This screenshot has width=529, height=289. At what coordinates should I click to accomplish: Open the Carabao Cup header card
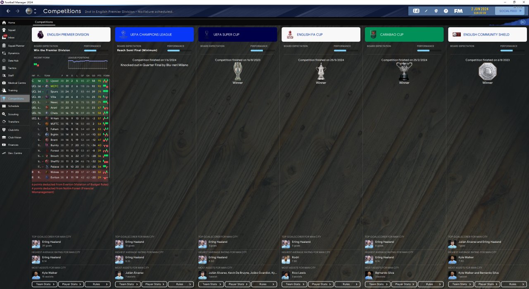(404, 35)
